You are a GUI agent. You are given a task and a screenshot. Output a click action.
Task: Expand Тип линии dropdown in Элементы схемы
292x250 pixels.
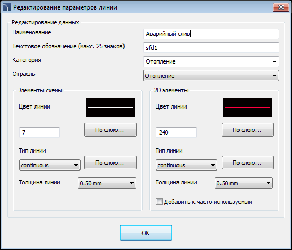[49, 165]
